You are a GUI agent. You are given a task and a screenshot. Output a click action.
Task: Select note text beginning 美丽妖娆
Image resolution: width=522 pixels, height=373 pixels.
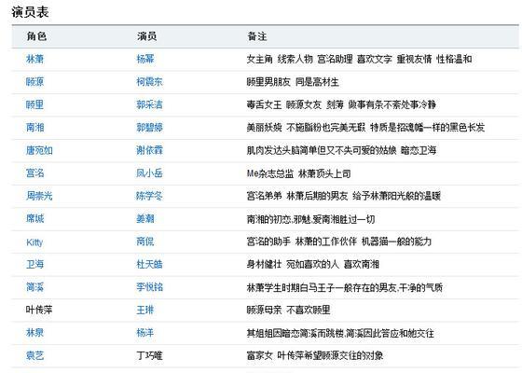click(365, 128)
